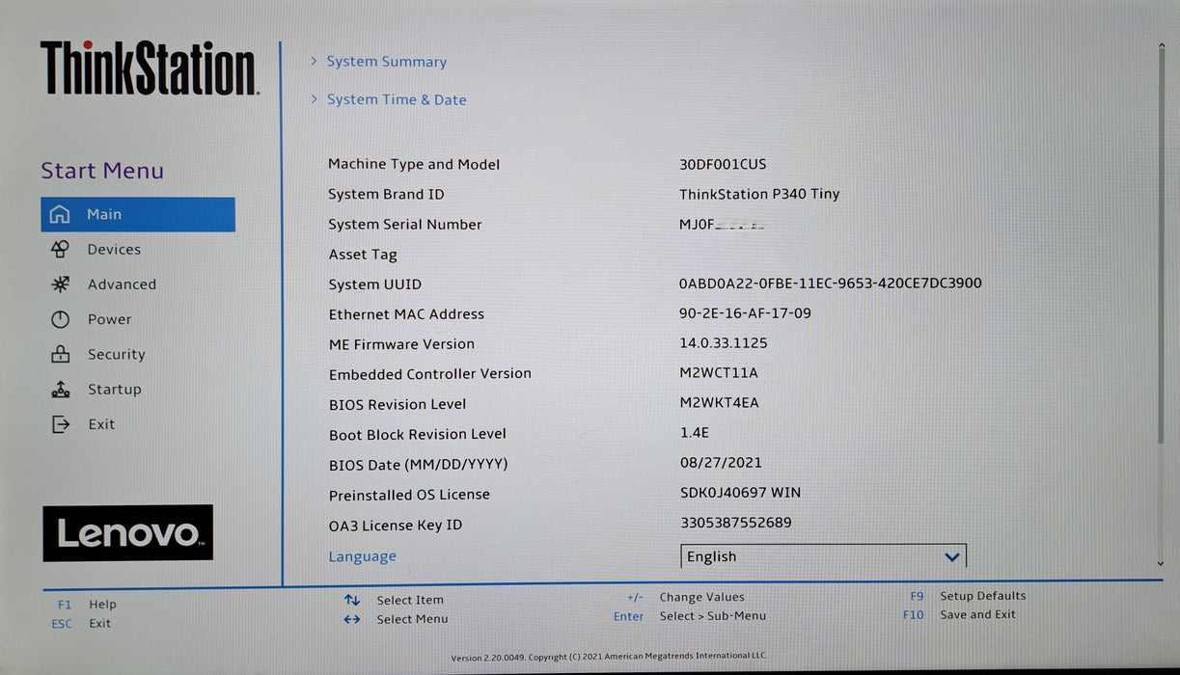Open the Startup menu
Screen dimensions: 1180x675
[x=114, y=390]
